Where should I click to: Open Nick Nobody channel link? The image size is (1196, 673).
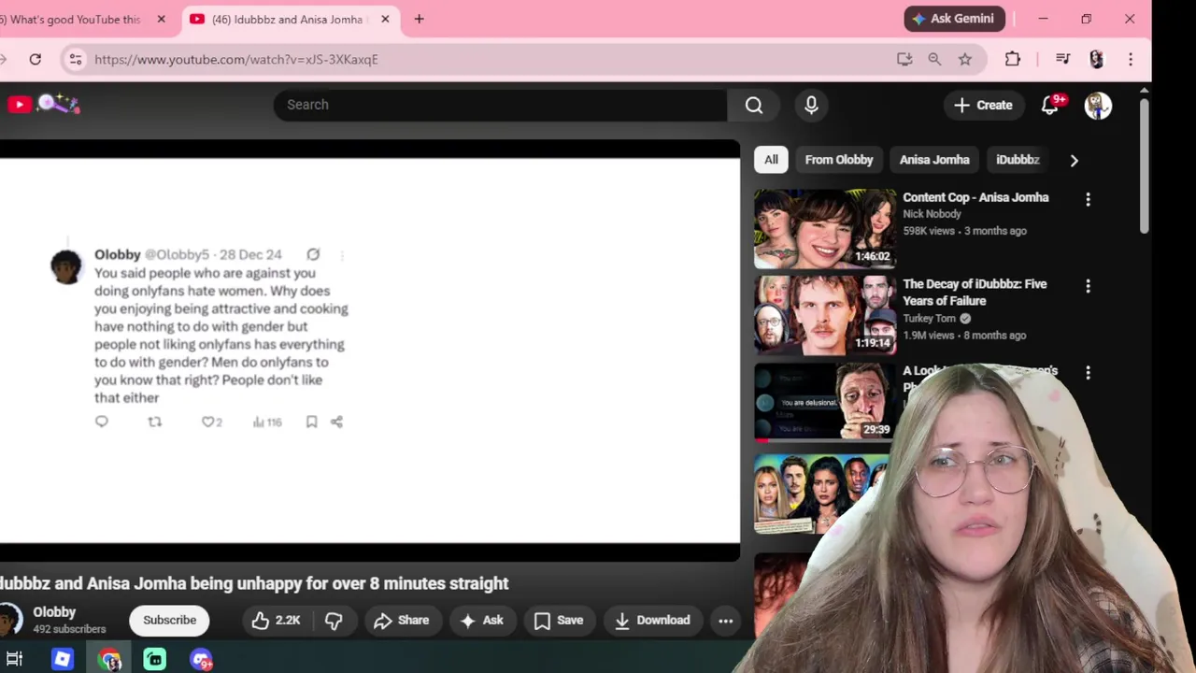[x=932, y=214]
